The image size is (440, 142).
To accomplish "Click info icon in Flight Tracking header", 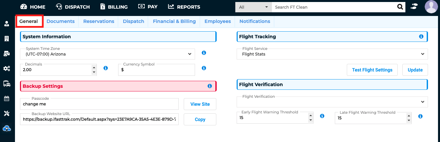I will coord(421,37).
